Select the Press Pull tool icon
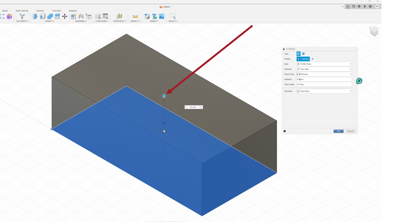This screenshot has width=395, height=222. click(x=35, y=16)
